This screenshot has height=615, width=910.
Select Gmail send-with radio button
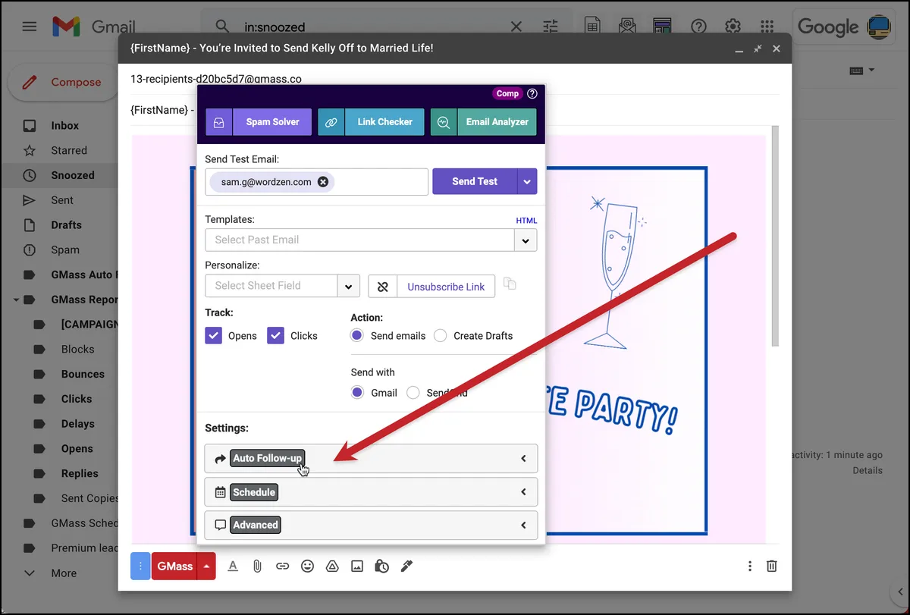click(x=357, y=393)
